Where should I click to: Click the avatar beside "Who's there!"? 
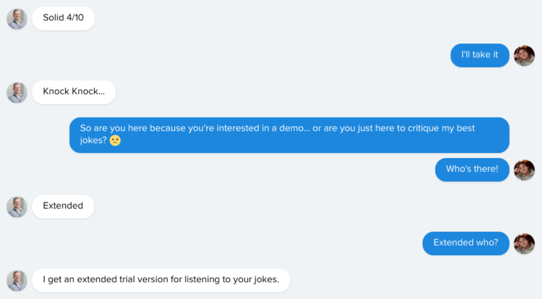[524, 170]
